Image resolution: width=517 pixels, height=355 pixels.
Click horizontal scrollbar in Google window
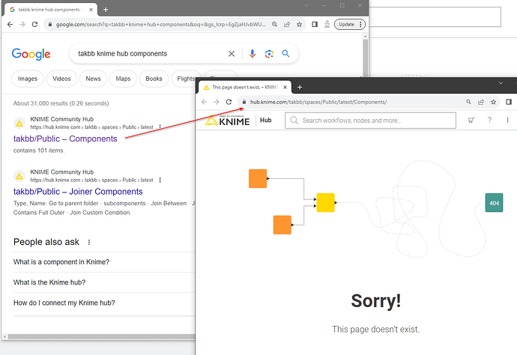click(102, 336)
